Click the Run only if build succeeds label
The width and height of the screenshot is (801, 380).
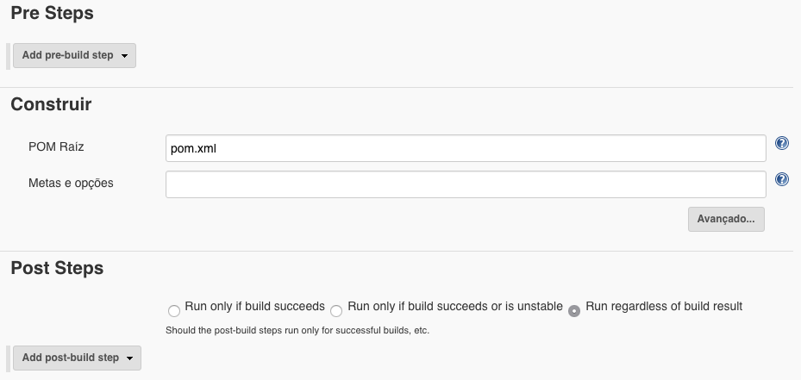[x=255, y=307]
